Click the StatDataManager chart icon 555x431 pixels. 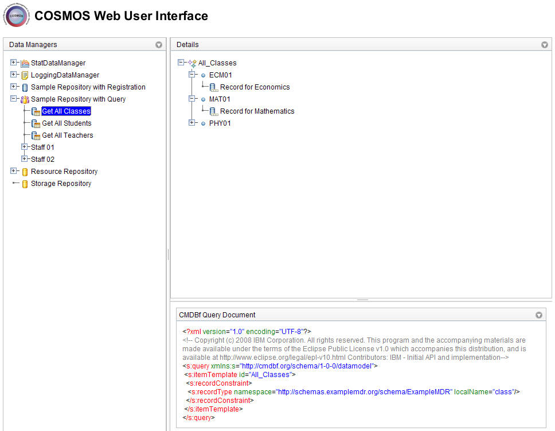pos(25,64)
